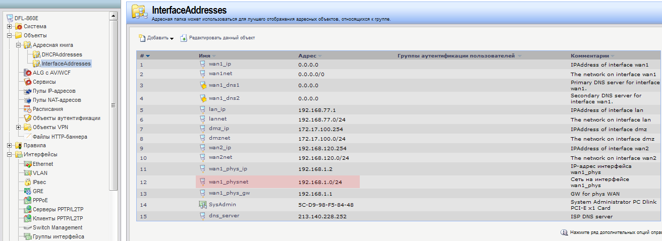Viewport: 662px width, 241px height.
Task: Click the Объекты аутентификации icon
Action: 28,118
